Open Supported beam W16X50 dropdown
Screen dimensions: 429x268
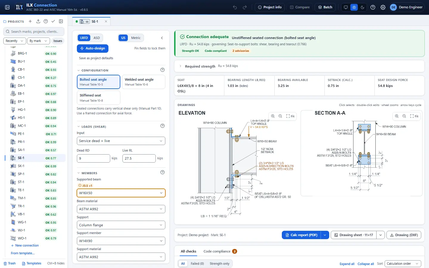[x=121, y=193]
